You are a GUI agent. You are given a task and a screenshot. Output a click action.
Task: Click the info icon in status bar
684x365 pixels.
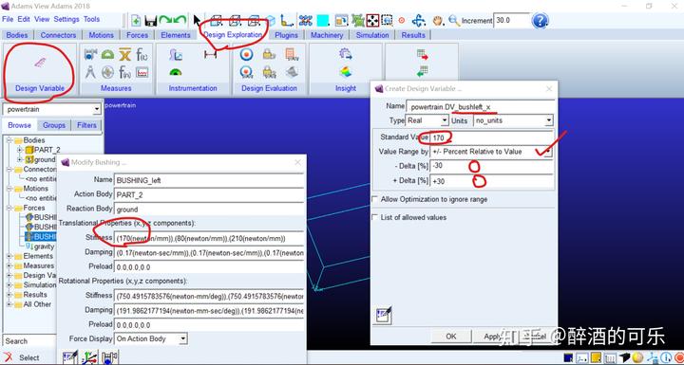(666, 358)
